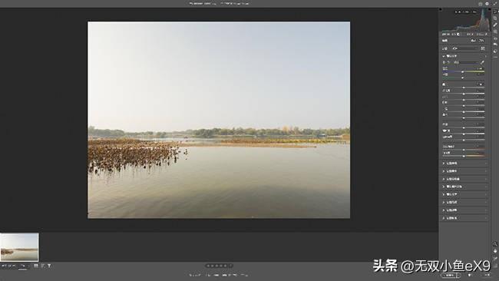Viewport: 499px width, 281px height.
Task: Collapse the Basic panel section
Action: tap(444, 56)
